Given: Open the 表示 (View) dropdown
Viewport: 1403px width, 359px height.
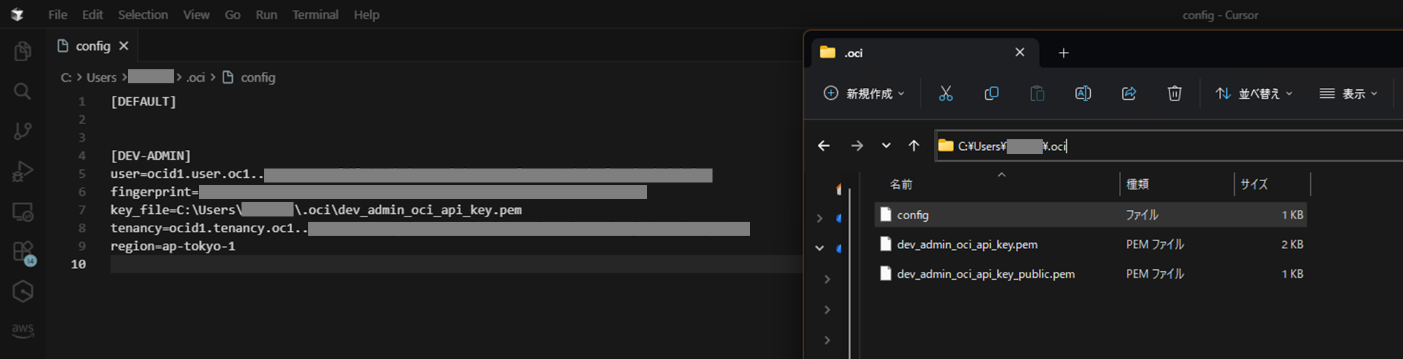Looking at the screenshot, I should pos(1348,93).
